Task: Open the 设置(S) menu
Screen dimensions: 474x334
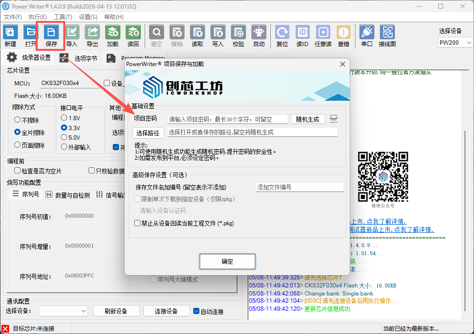Action: coord(88,17)
